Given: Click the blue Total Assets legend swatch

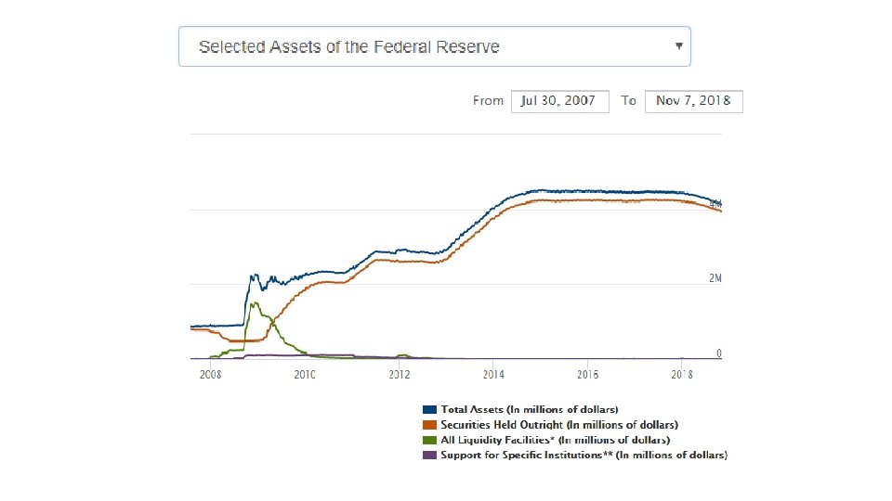Looking at the screenshot, I should 429,409.
